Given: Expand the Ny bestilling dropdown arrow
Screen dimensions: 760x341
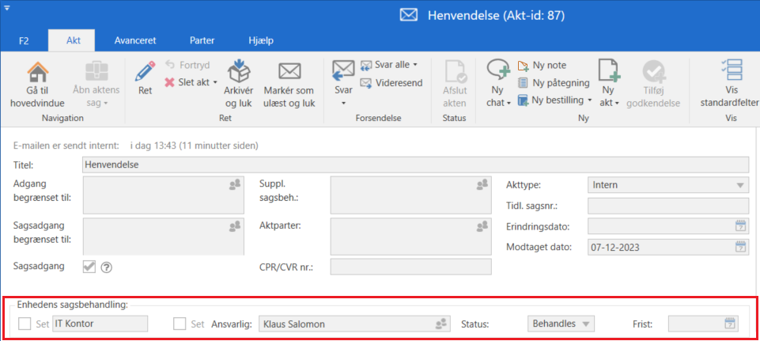Looking at the screenshot, I should [589, 100].
